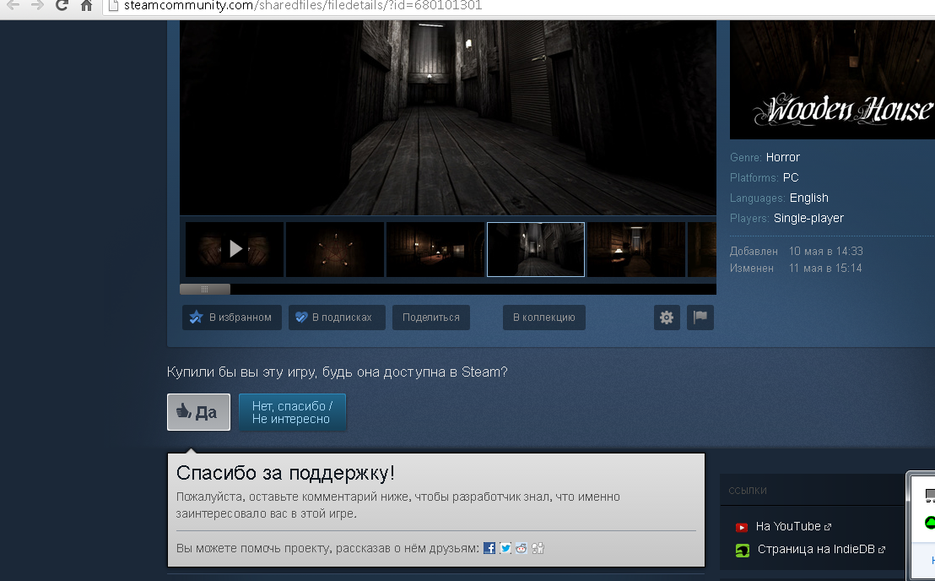Open the gear settings button below the gallery
The width and height of the screenshot is (935, 581).
click(667, 318)
